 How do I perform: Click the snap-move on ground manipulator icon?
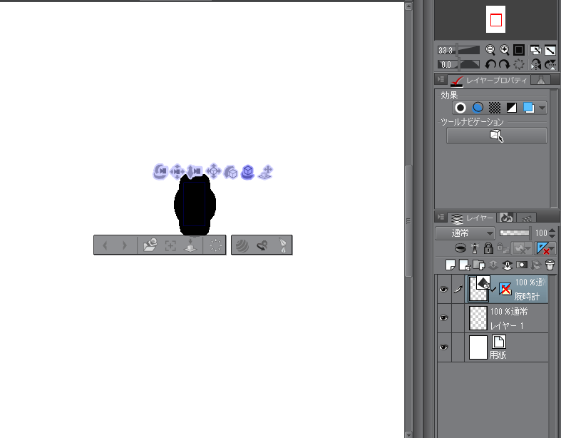(x=265, y=172)
